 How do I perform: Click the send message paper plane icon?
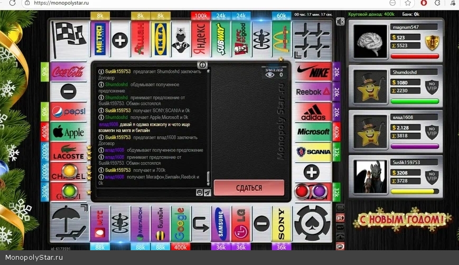click(207, 193)
